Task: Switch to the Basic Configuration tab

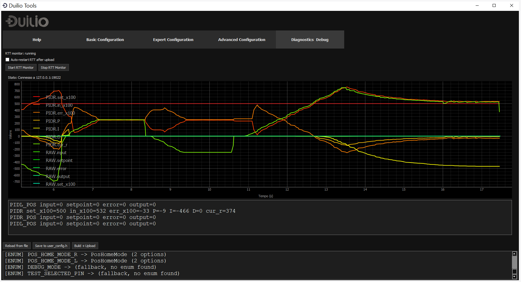Action: click(x=105, y=40)
